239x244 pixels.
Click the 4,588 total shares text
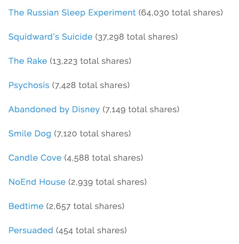104,158
